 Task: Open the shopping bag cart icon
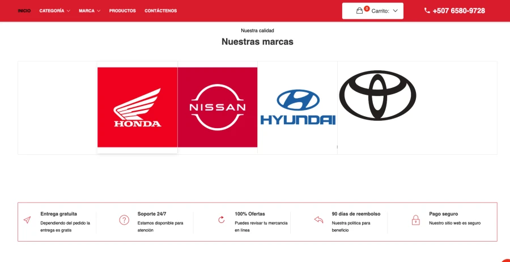[x=359, y=11]
